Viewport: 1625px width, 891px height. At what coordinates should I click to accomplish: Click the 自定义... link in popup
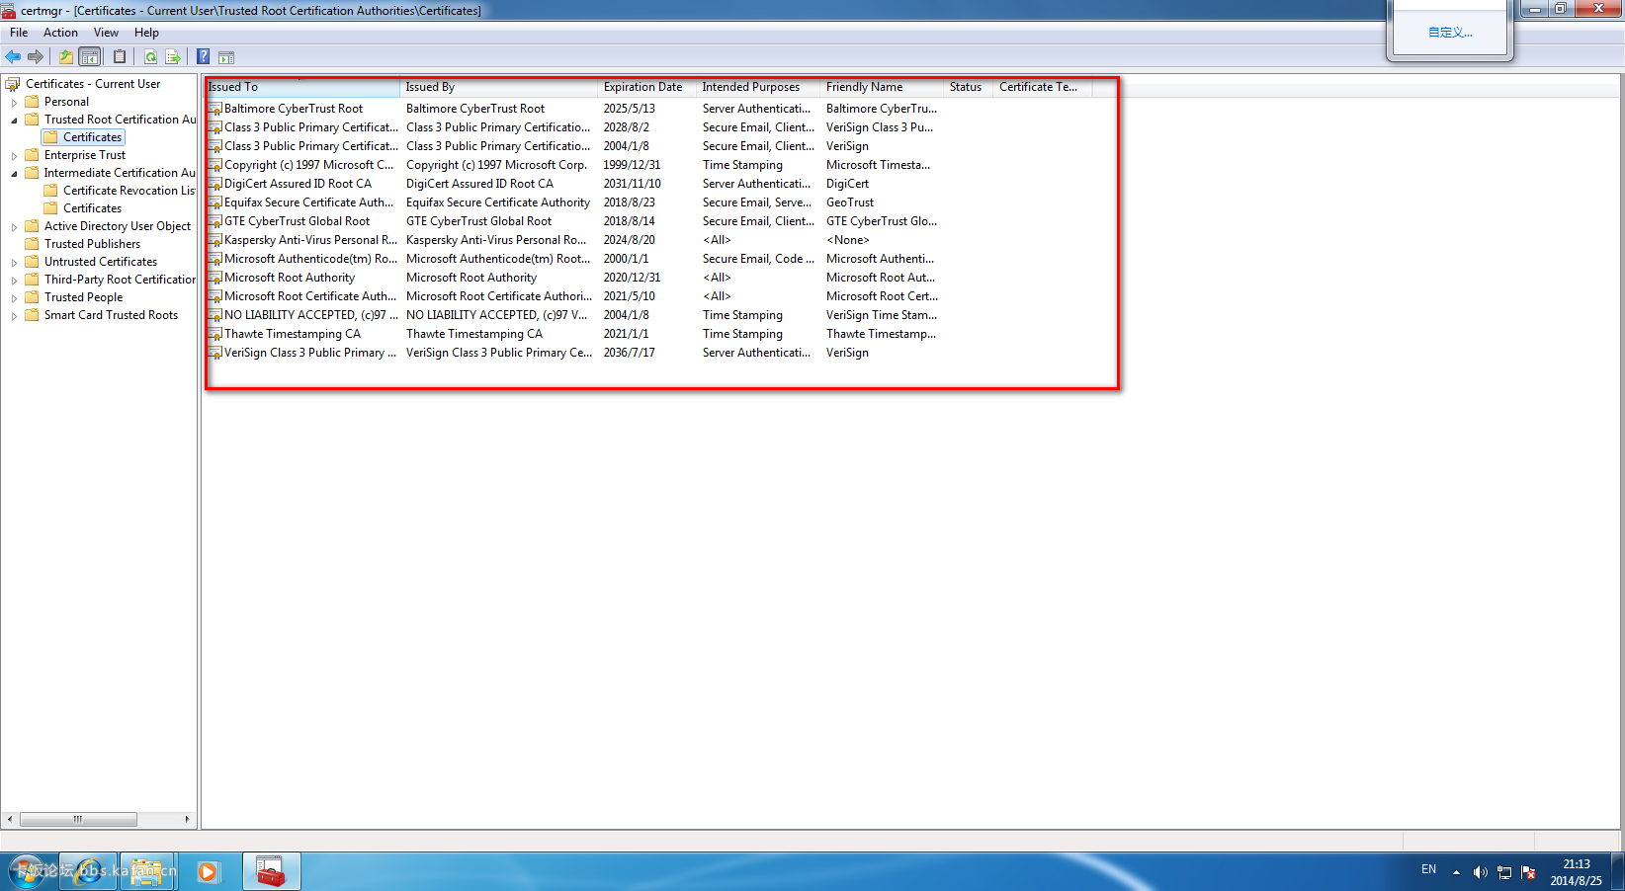[x=1450, y=33]
